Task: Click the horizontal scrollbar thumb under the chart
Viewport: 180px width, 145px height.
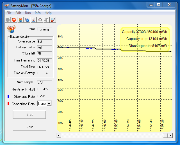Action: coord(165,136)
